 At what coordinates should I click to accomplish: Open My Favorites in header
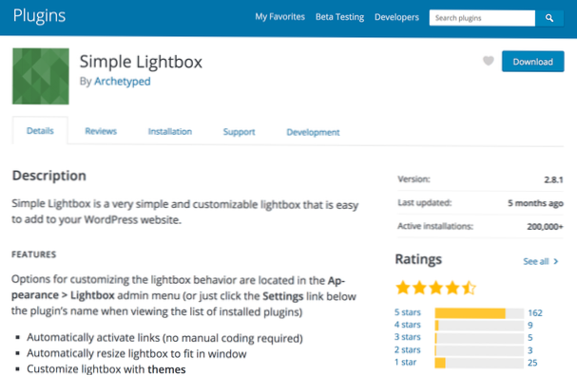tap(280, 17)
